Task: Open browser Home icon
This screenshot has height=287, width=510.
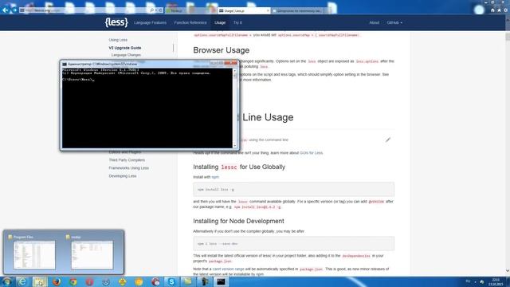Action: 492,10
